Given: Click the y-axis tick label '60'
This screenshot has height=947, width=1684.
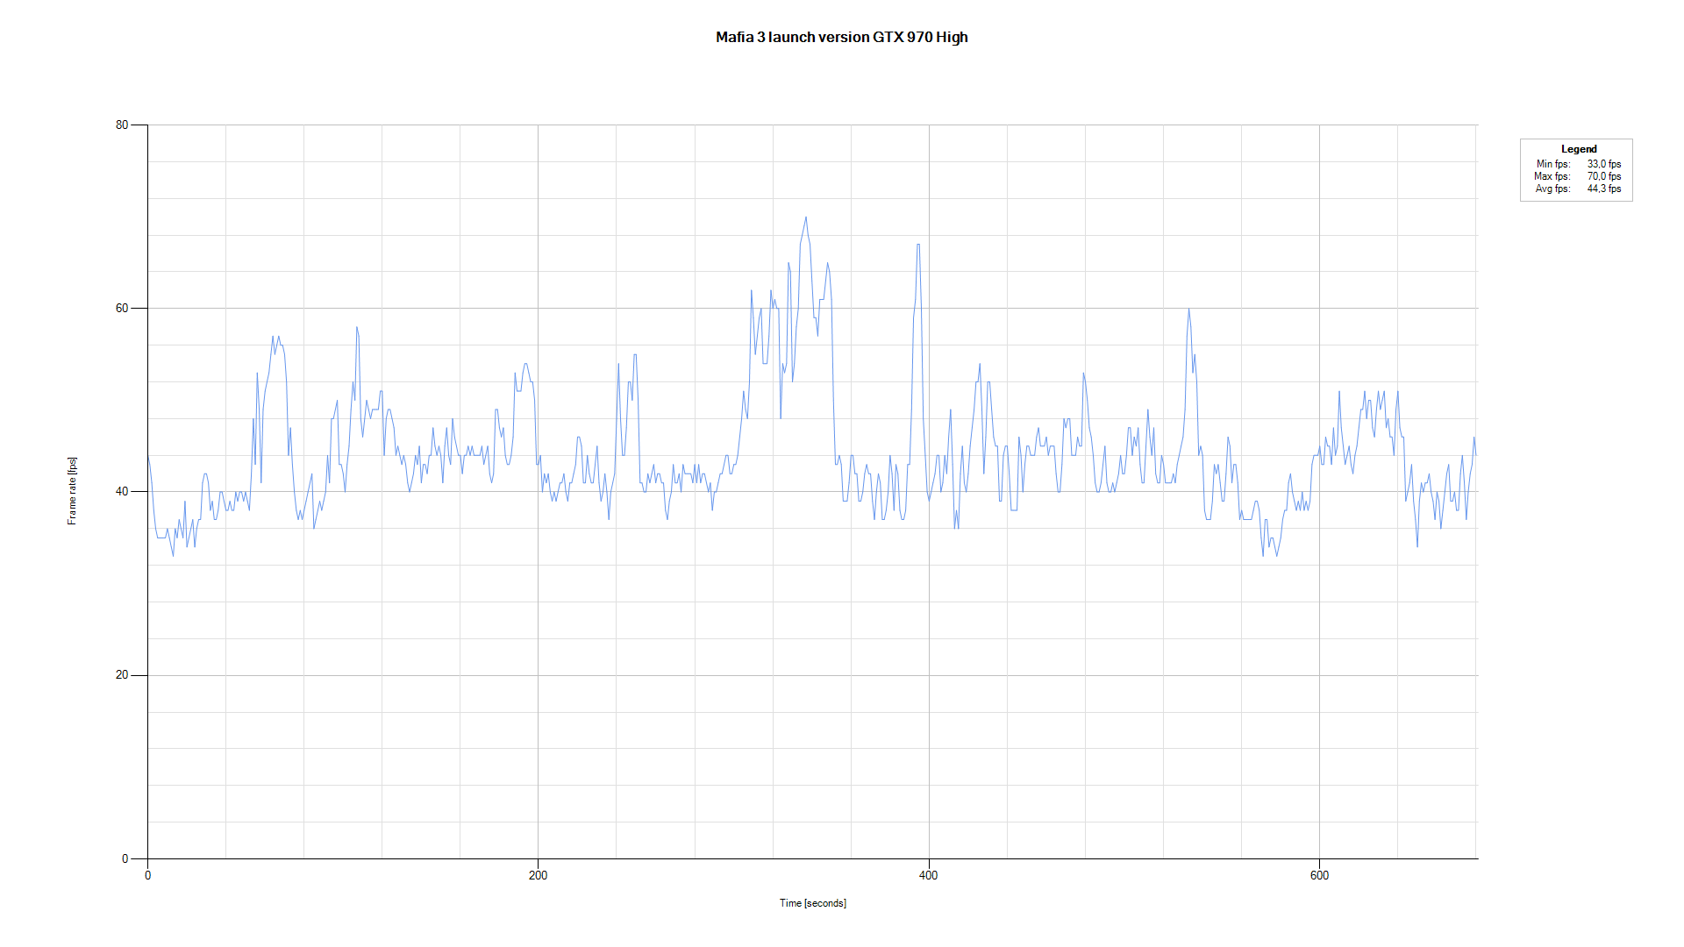Looking at the screenshot, I should [122, 308].
